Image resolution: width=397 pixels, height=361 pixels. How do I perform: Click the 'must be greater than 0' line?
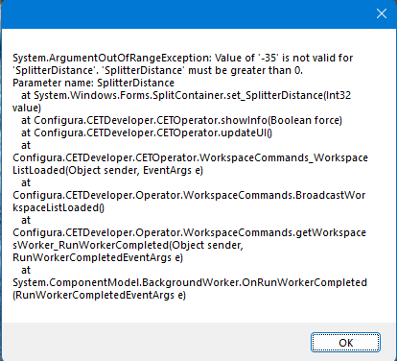point(157,70)
